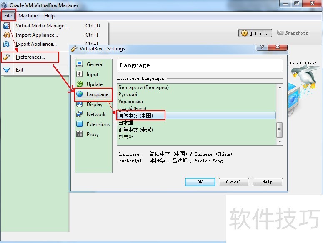This screenshot has width=323, height=243.
Task: Select Extensions settings category
Action: point(93,124)
